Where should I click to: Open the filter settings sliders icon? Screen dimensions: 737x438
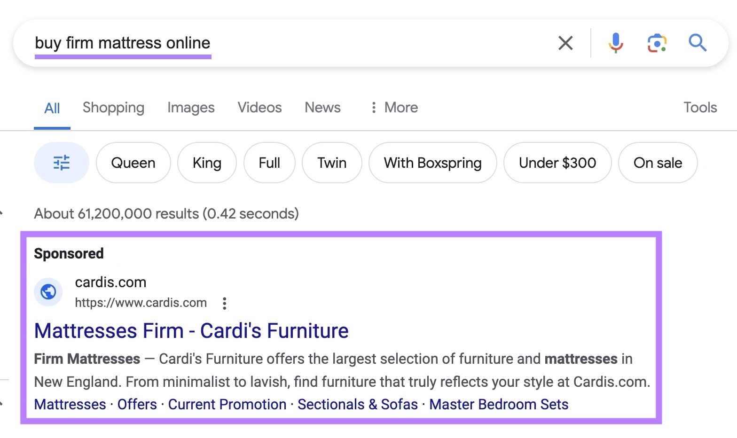[62, 163]
